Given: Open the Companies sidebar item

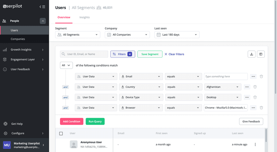Looking at the screenshot, I should tap(24, 39).
